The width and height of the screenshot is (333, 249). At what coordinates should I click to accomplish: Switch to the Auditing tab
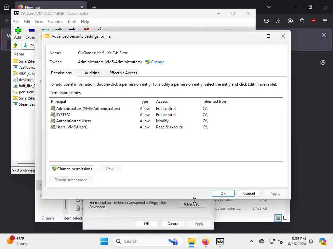coord(92,73)
